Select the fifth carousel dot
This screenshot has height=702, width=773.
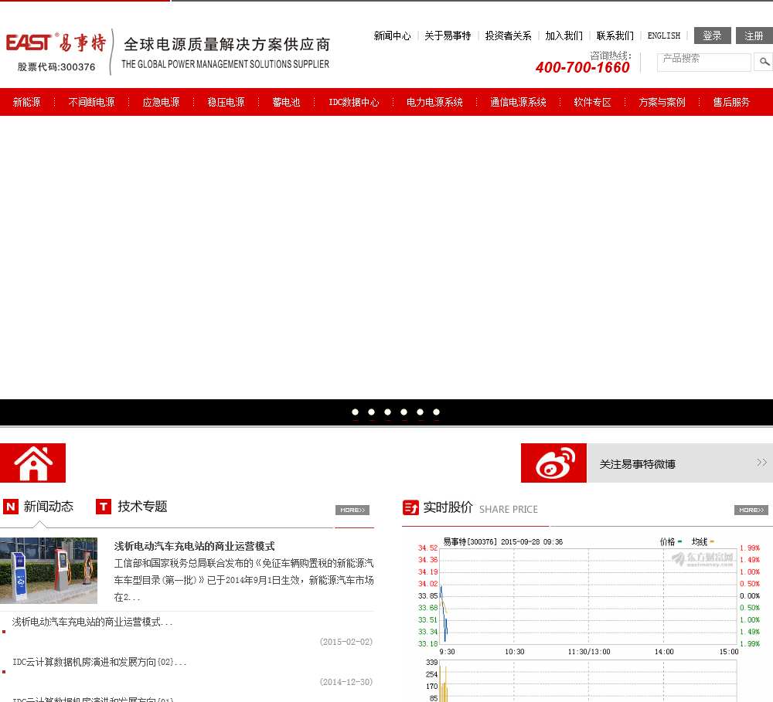point(420,412)
